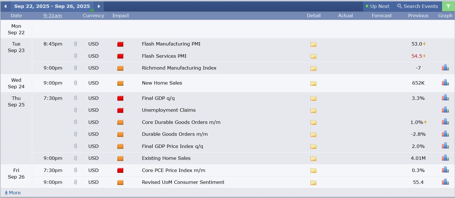This screenshot has width=455, height=198.
Task: Open graph for Revised UoM Consumer Sentiment
Action: pyautogui.click(x=445, y=182)
